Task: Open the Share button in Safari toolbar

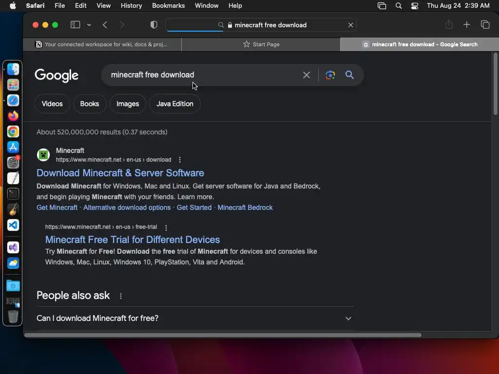Action: 449,24
